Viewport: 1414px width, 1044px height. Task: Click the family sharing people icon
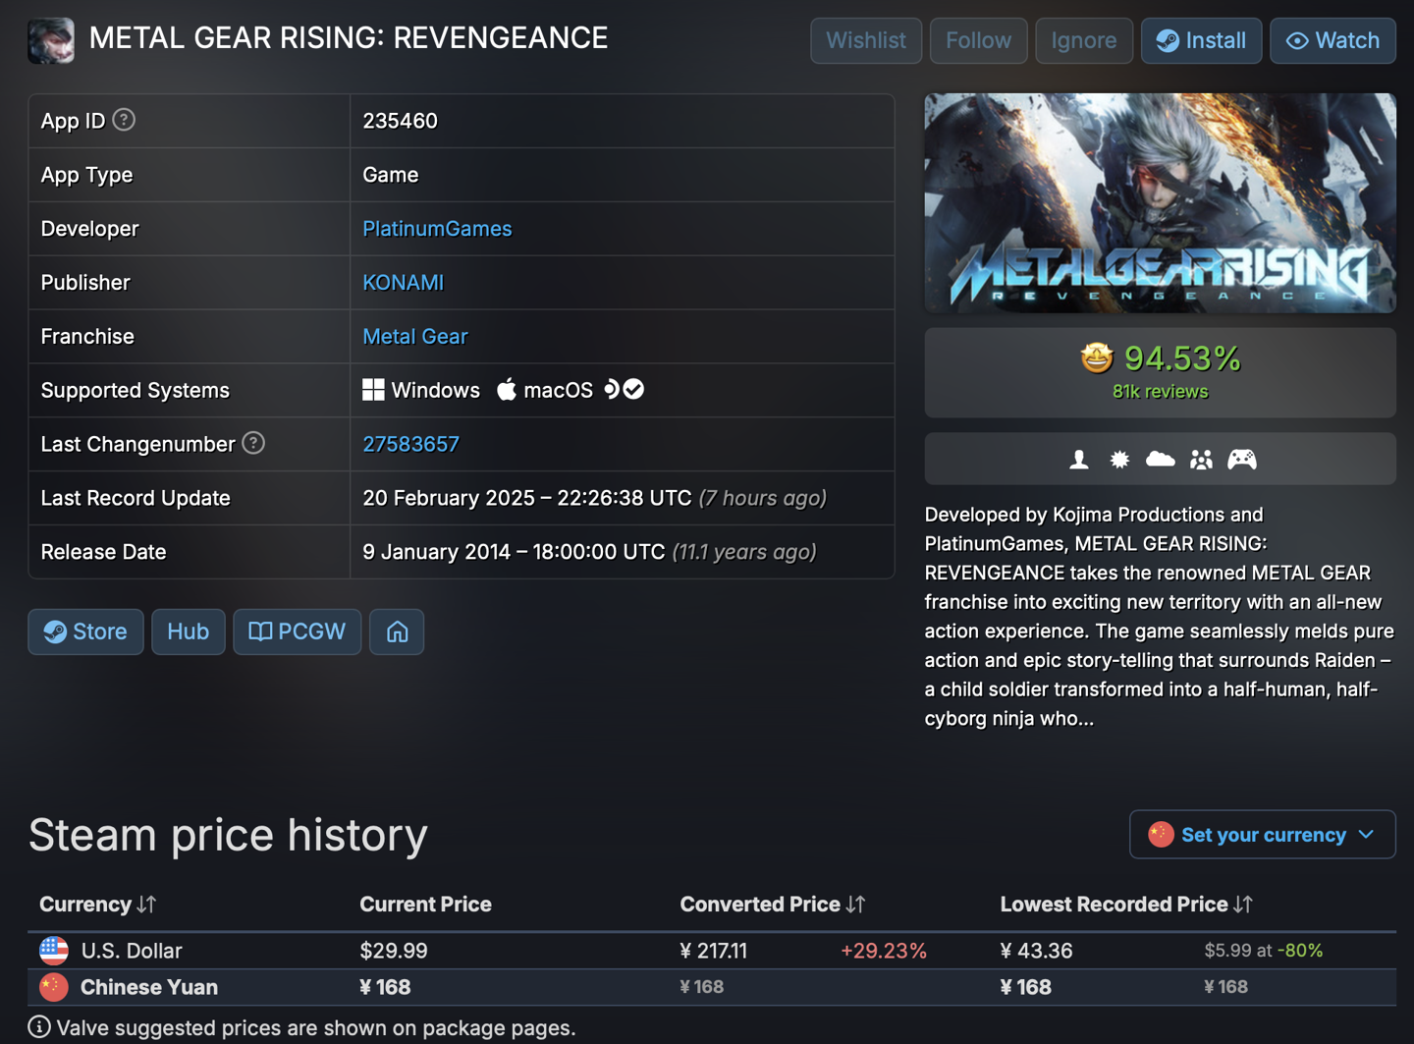1201,459
